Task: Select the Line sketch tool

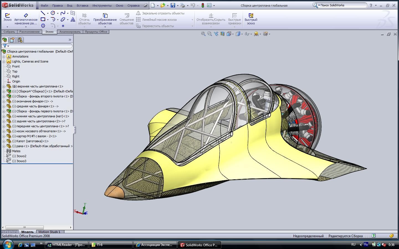Action: click(43, 13)
